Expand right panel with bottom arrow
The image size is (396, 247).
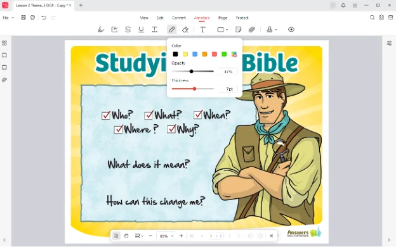(389, 240)
